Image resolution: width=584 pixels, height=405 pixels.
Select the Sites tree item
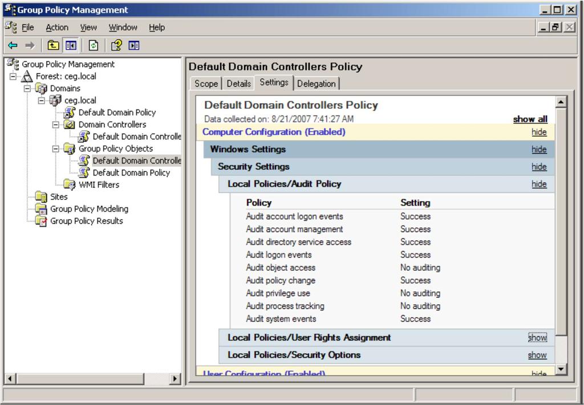pyautogui.click(x=59, y=197)
